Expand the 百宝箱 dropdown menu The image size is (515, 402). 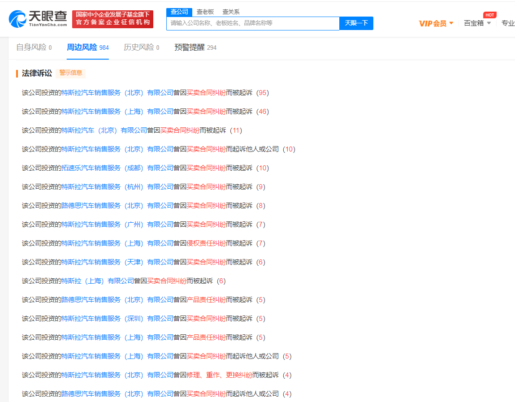coord(477,23)
